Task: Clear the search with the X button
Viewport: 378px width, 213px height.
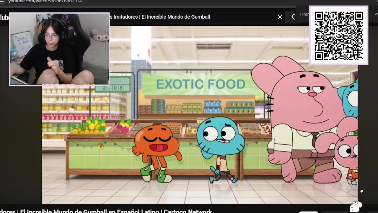Action: [280, 17]
